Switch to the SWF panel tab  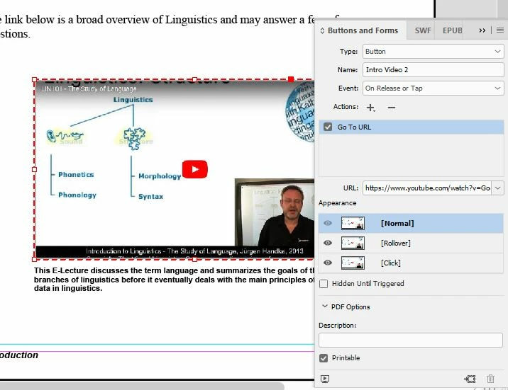423,30
